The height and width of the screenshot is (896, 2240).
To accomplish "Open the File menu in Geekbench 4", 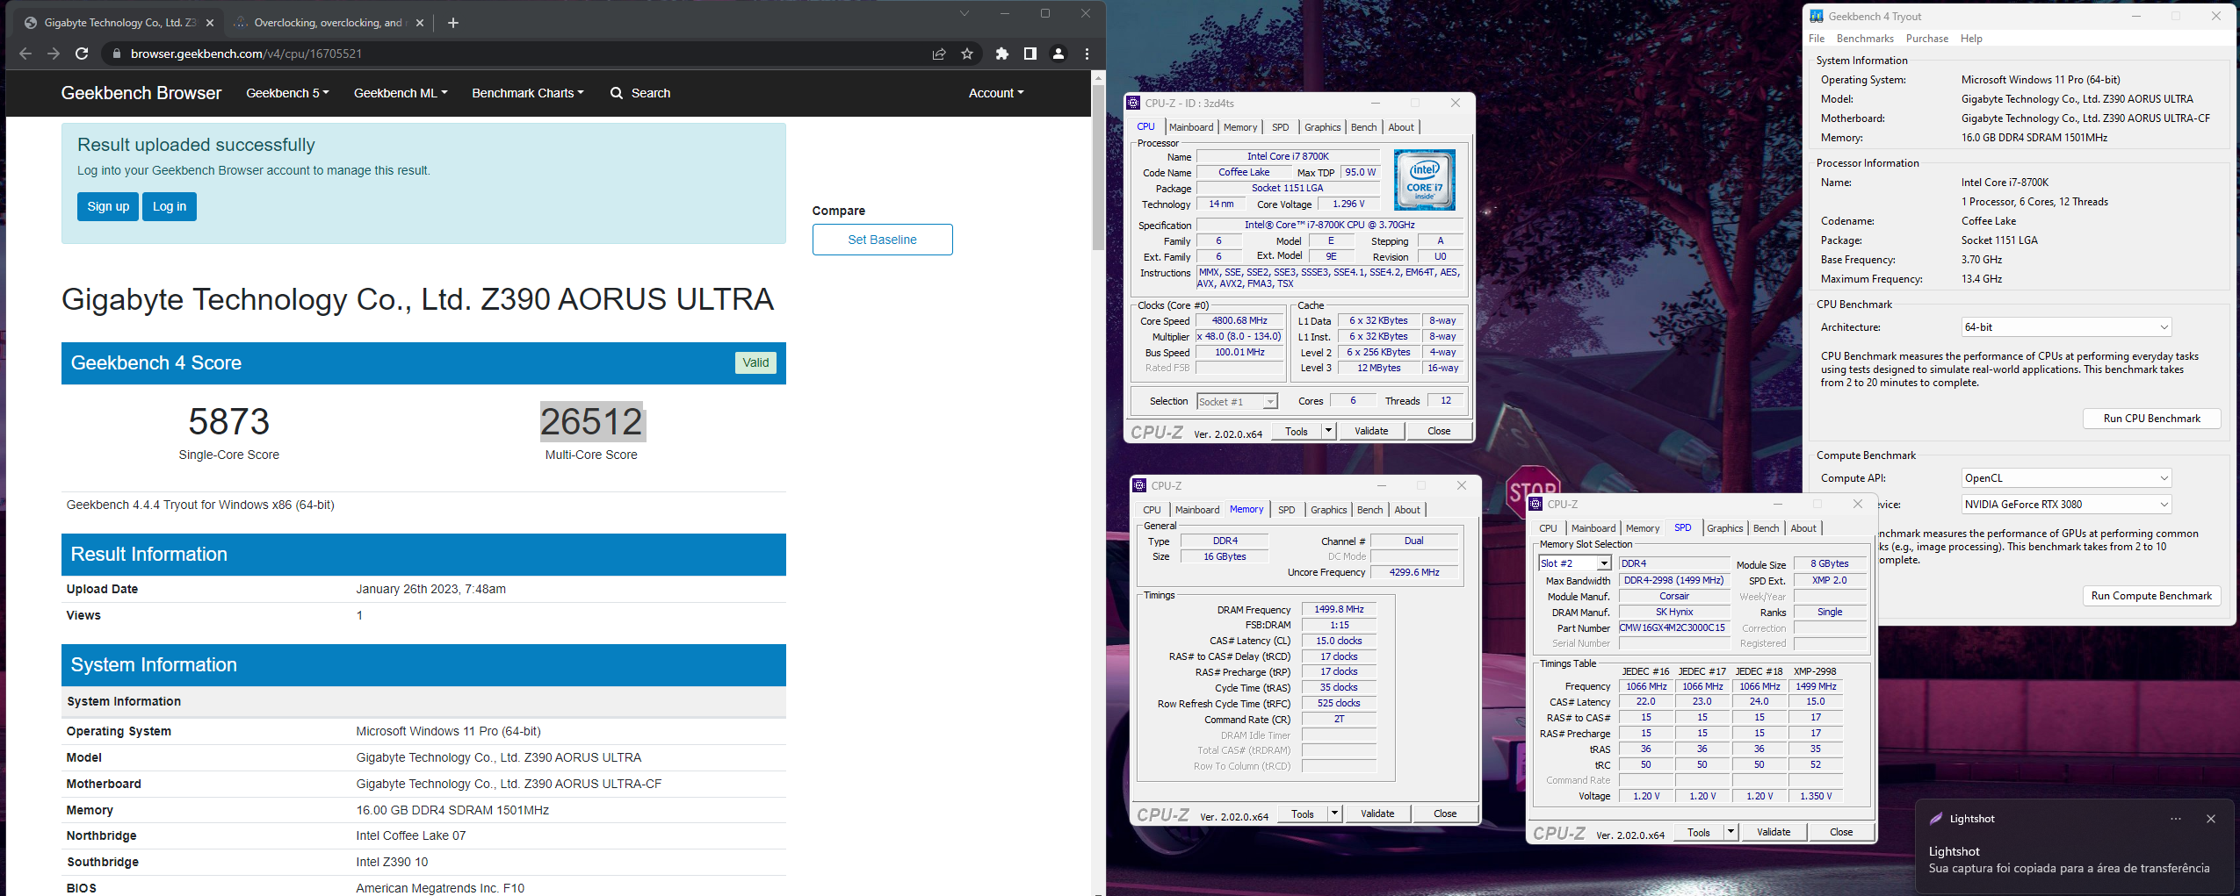I will pyautogui.click(x=1817, y=39).
